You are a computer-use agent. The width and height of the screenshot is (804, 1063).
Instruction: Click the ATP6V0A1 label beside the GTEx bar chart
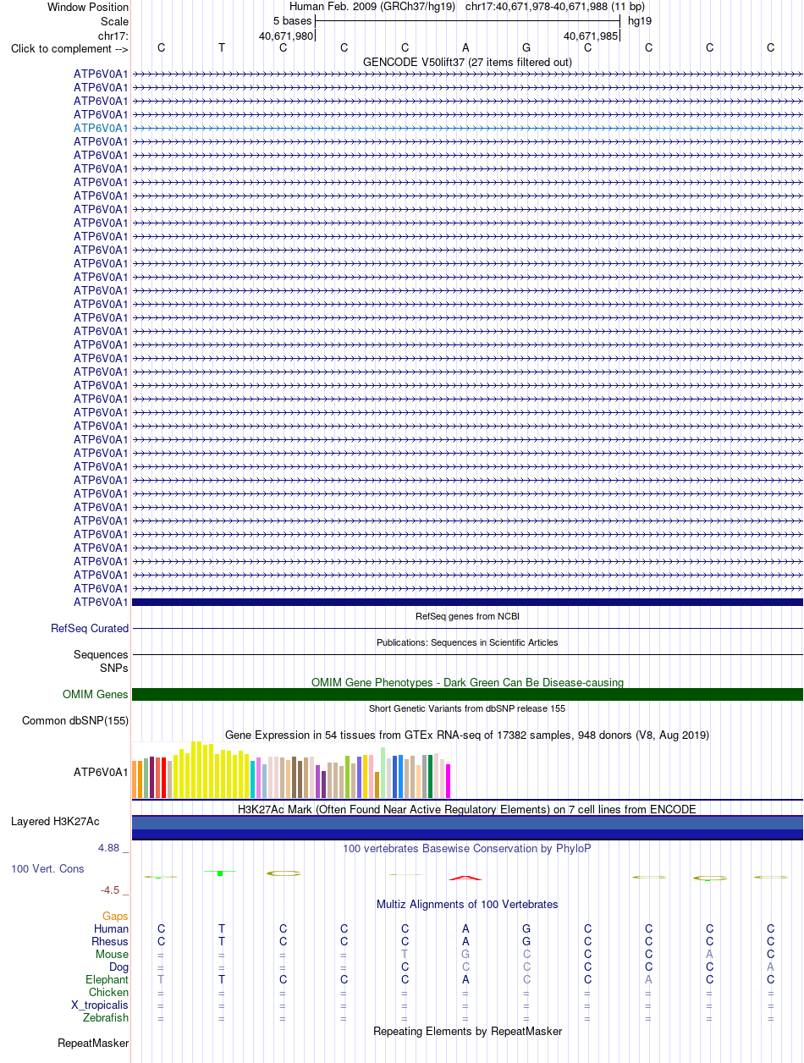tap(101, 772)
